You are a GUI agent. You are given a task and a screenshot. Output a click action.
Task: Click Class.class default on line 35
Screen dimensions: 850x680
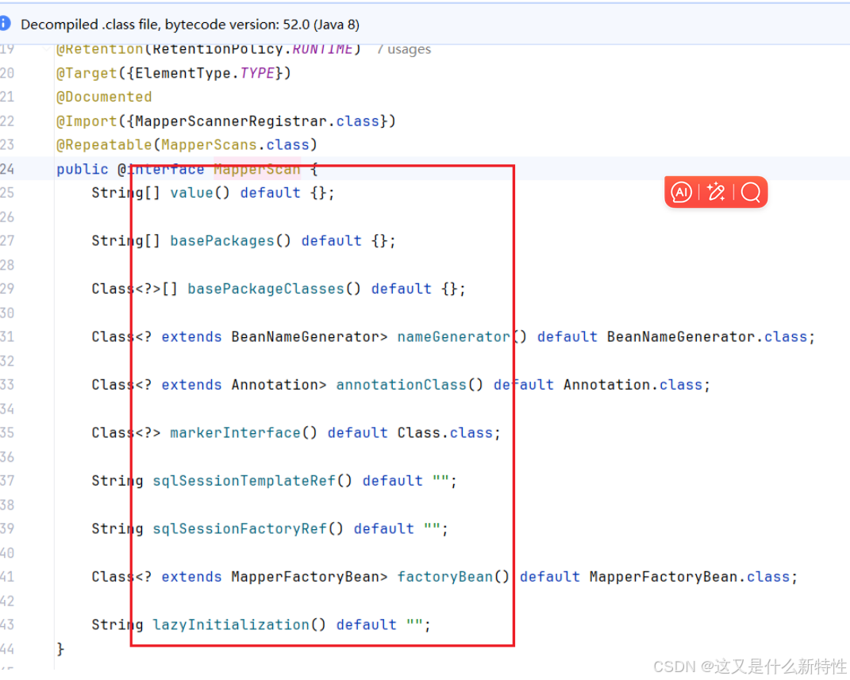click(445, 433)
